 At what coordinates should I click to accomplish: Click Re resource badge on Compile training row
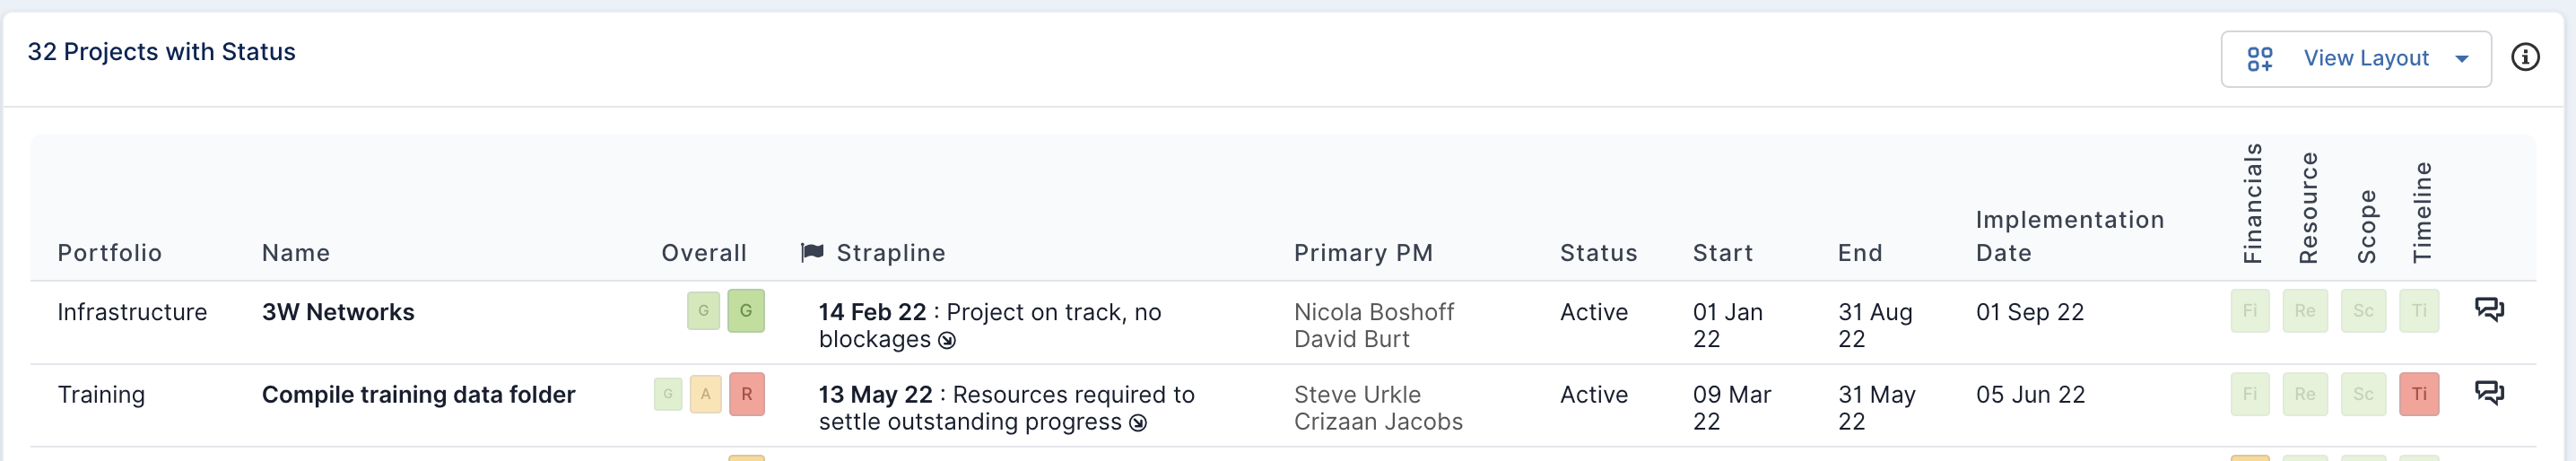tap(2305, 394)
